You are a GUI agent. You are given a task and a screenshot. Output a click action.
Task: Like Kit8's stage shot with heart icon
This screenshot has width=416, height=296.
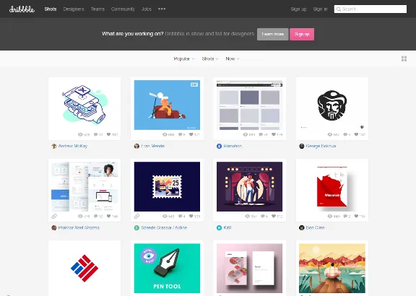(274, 216)
